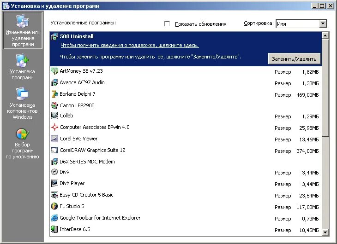Click the Easy CD Creator 5 Basic entry
Screen dimensions: 337x244
point(86,195)
